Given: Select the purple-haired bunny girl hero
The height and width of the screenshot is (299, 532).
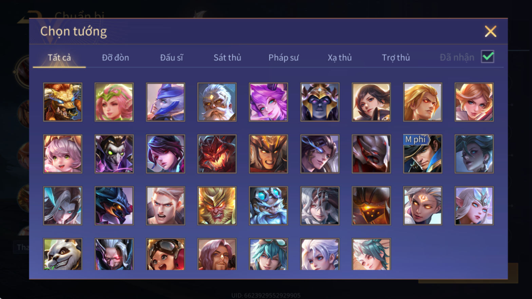Looking at the screenshot, I should 268,102.
